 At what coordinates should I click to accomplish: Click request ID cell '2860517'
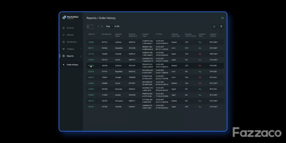coord(132,101)
